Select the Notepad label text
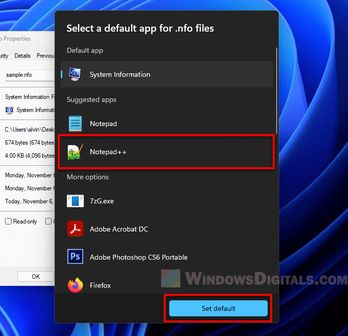The image size is (348, 336). coord(103,124)
